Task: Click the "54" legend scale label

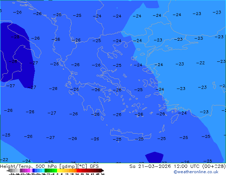Action: [103, 174]
